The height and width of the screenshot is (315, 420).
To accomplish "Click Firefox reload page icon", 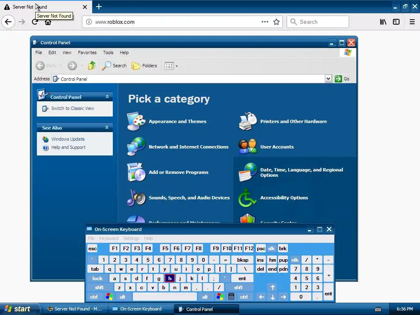I will (x=34, y=22).
